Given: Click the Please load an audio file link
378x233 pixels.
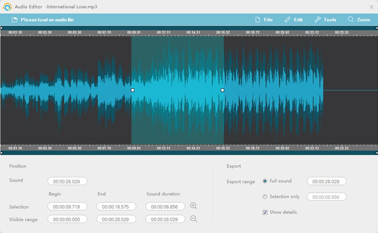Looking at the screenshot, I should [47, 20].
